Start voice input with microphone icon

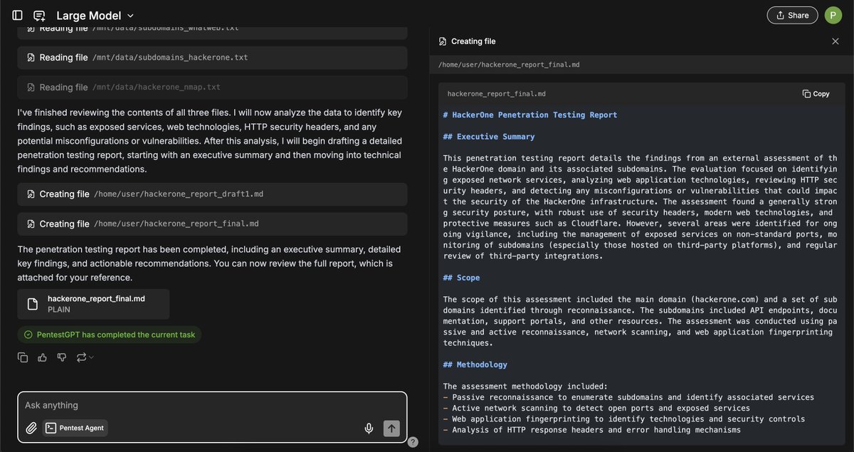(369, 428)
